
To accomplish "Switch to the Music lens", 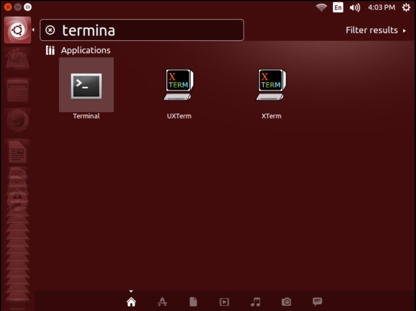I will (255, 302).
